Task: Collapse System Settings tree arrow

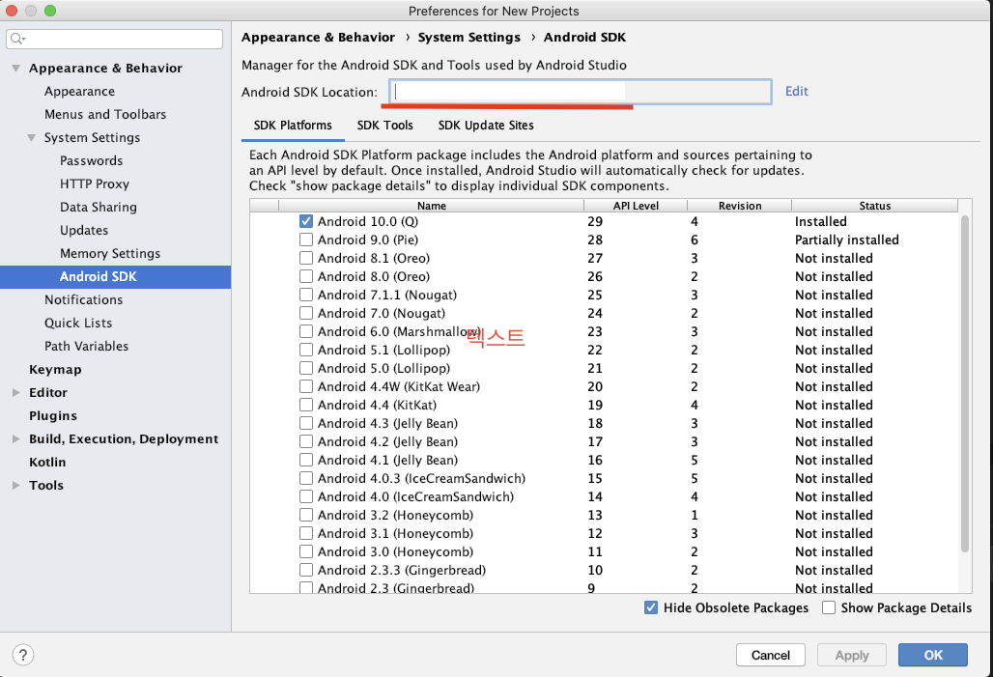Action: pos(31,137)
